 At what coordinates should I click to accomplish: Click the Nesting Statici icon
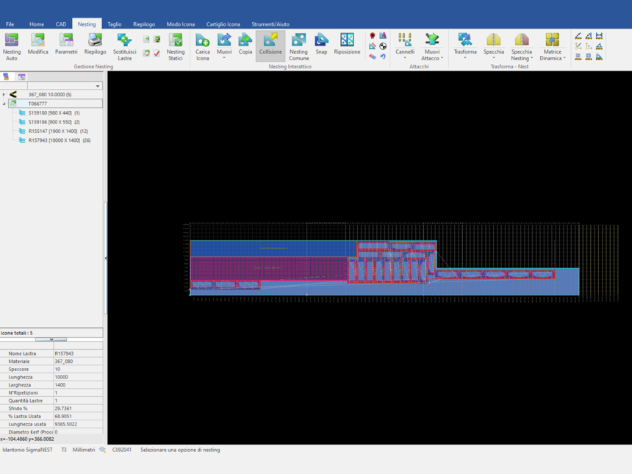(x=176, y=46)
